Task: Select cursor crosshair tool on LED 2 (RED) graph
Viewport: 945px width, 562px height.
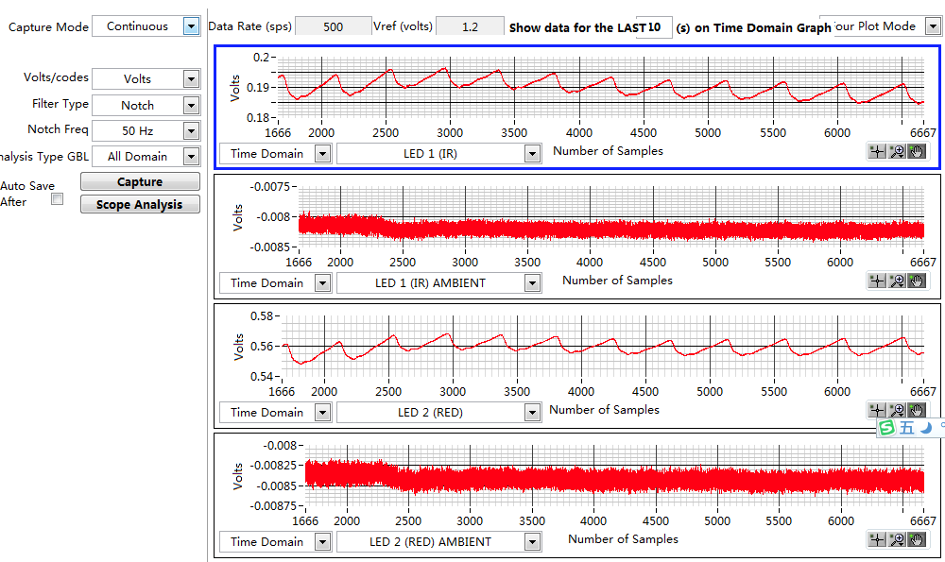Action: [x=878, y=410]
